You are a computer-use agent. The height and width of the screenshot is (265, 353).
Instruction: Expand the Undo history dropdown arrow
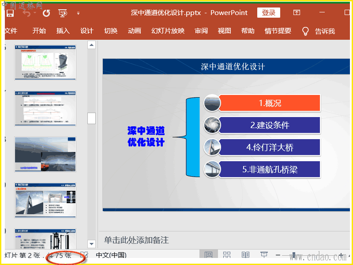coord(35,13)
